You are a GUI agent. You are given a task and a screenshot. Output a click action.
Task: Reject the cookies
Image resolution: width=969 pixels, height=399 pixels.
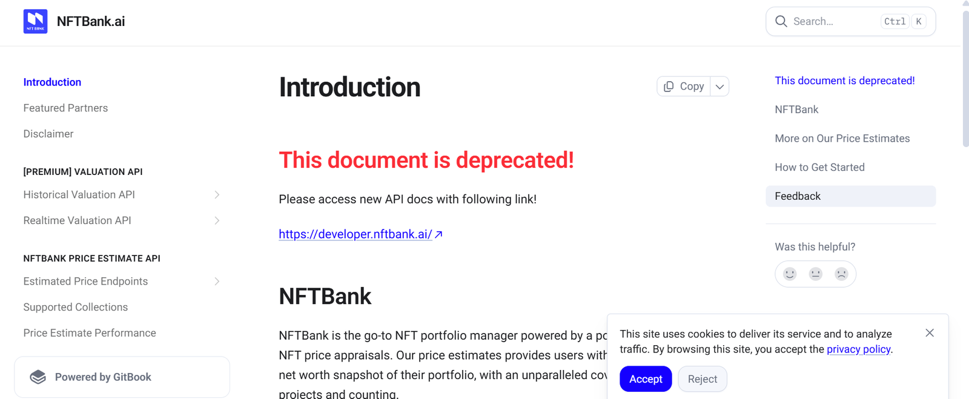tap(702, 379)
